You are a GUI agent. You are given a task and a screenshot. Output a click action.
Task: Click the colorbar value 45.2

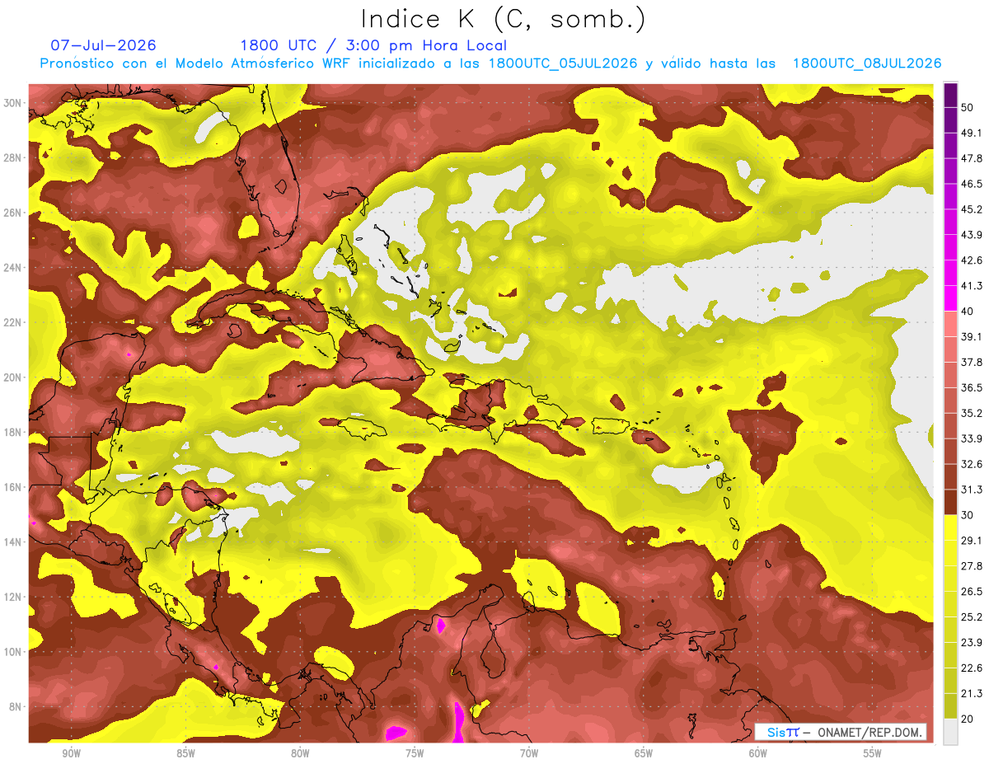point(972,209)
